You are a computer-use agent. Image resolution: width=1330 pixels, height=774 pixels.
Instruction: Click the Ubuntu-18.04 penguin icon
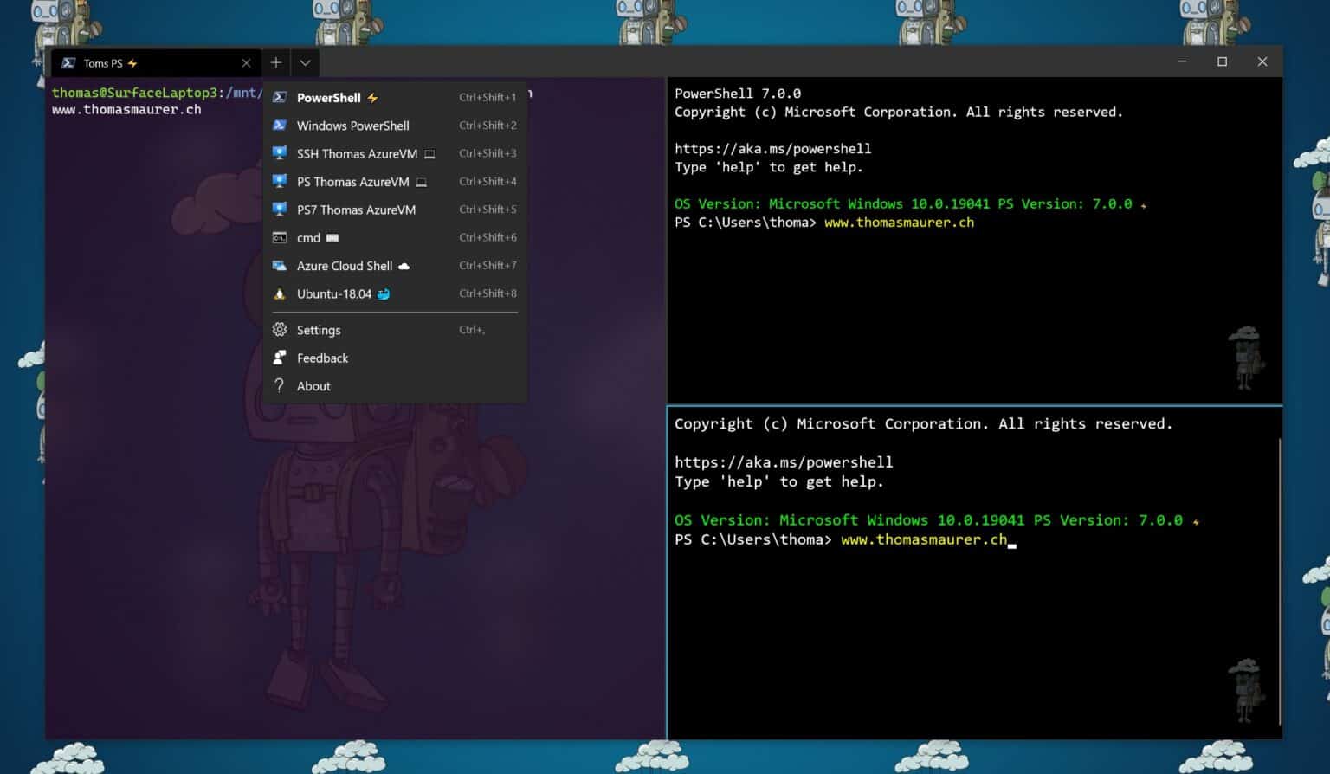[279, 293]
